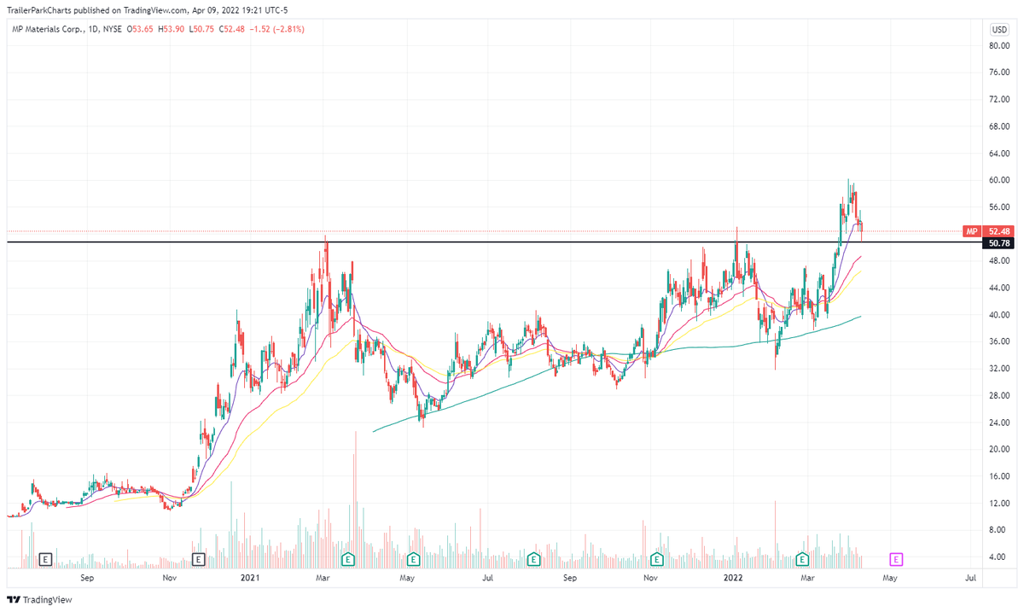Open the green earnings marker after Nov 2021
The width and height of the screenshot is (1024, 612).
pyautogui.click(x=657, y=559)
